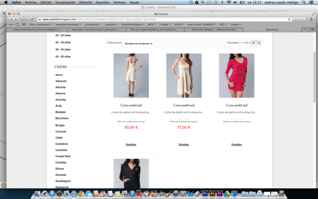Image resolution: width=318 pixels, height=199 pixels.
Task: Switch to the www.webempresa.com tab
Action: [x=37, y=30]
